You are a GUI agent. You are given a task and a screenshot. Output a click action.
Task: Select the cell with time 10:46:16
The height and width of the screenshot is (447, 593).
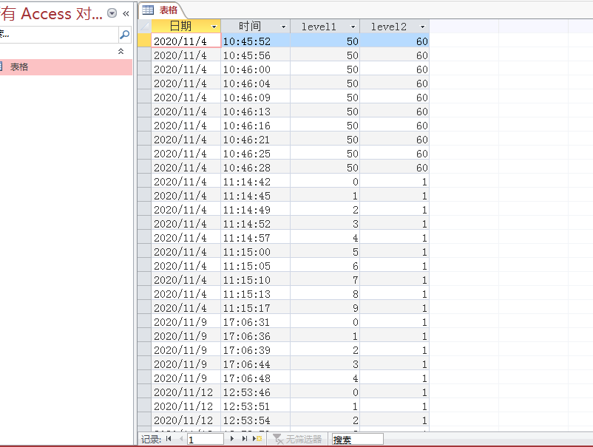(256, 125)
